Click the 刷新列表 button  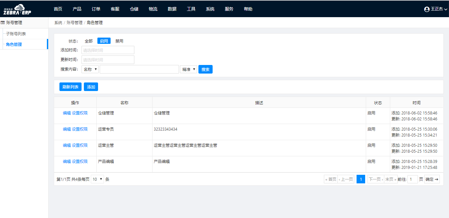coord(70,87)
